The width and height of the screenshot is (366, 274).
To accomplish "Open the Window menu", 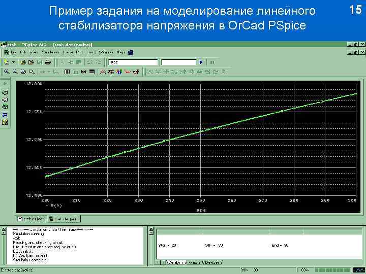I will coord(106,52).
